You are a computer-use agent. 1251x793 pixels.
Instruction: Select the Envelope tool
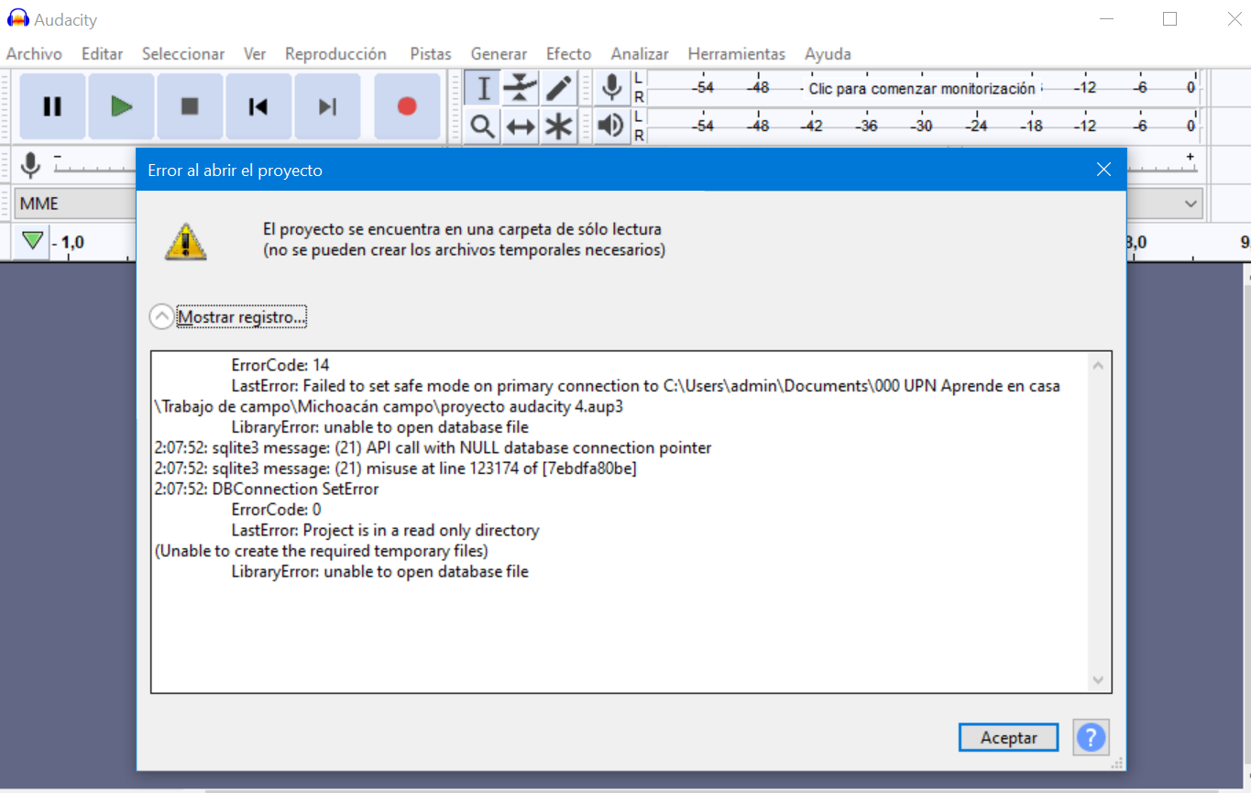[x=520, y=86]
